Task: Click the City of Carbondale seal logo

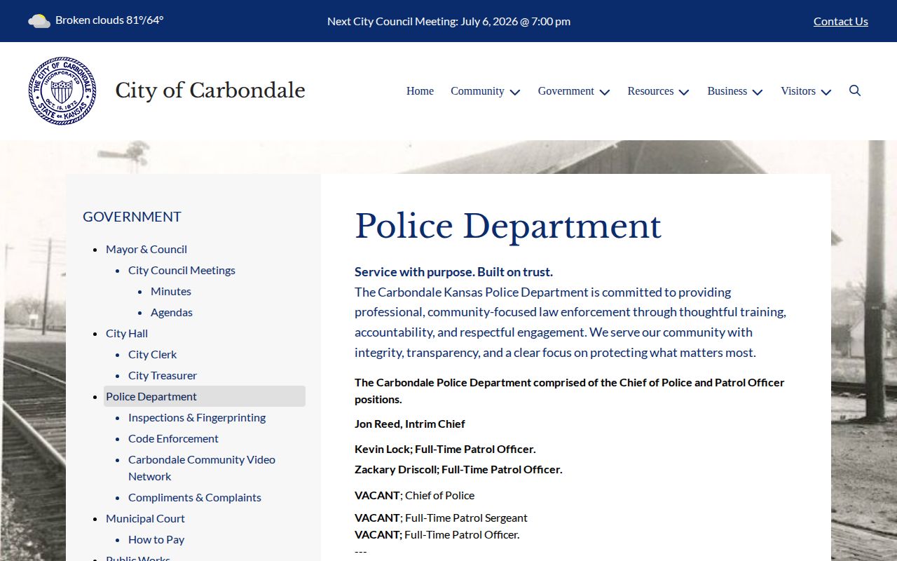Action: pos(62,91)
